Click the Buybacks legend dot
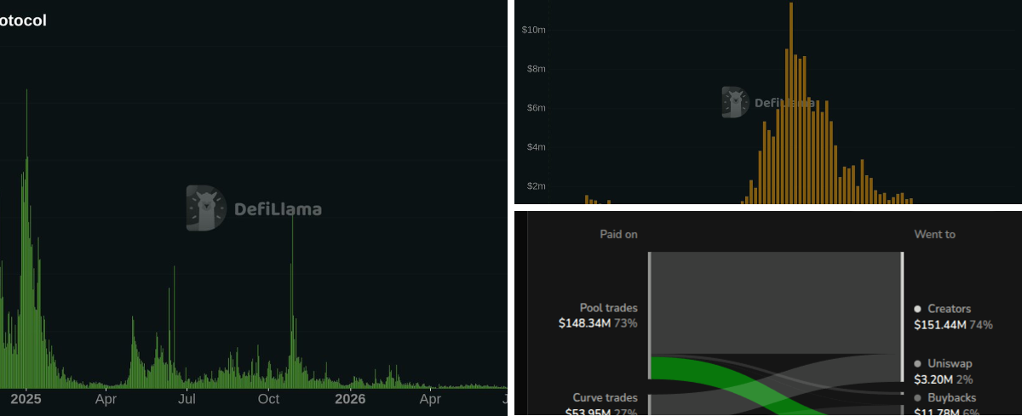The width and height of the screenshot is (1022, 416). pyautogui.click(x=917, y=398)
